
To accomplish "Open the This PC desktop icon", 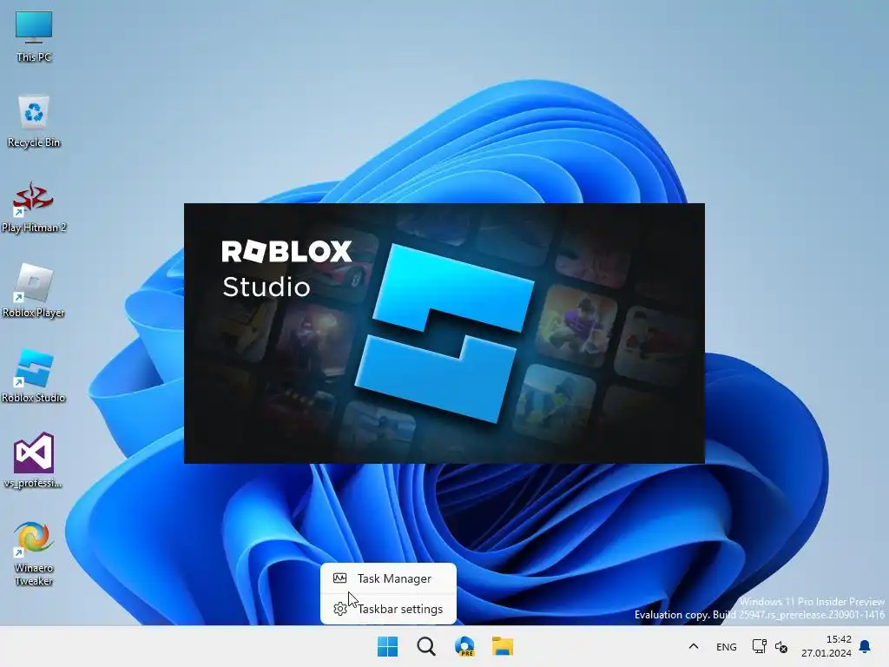I will 34,36.
